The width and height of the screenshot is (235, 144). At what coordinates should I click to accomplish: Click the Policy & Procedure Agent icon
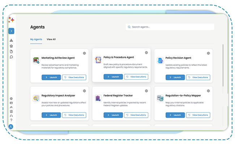98,60
